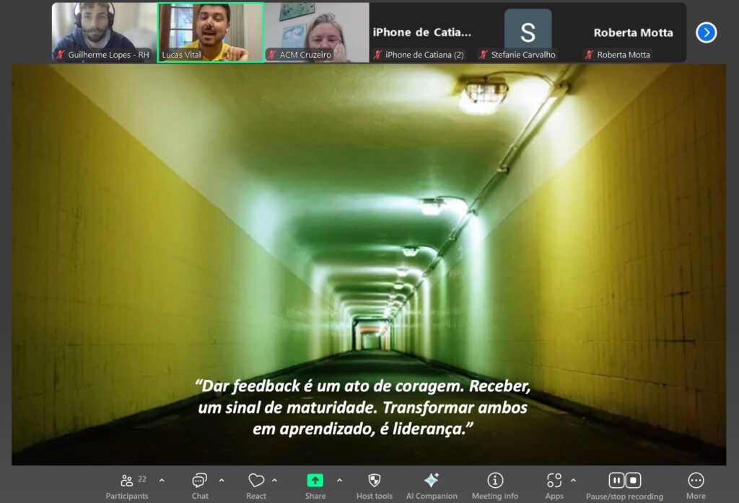Image resolution: width=739 pixels, height=503 pixels.
Task: Open the Share options chevron
Action: (x=339, y=480)
